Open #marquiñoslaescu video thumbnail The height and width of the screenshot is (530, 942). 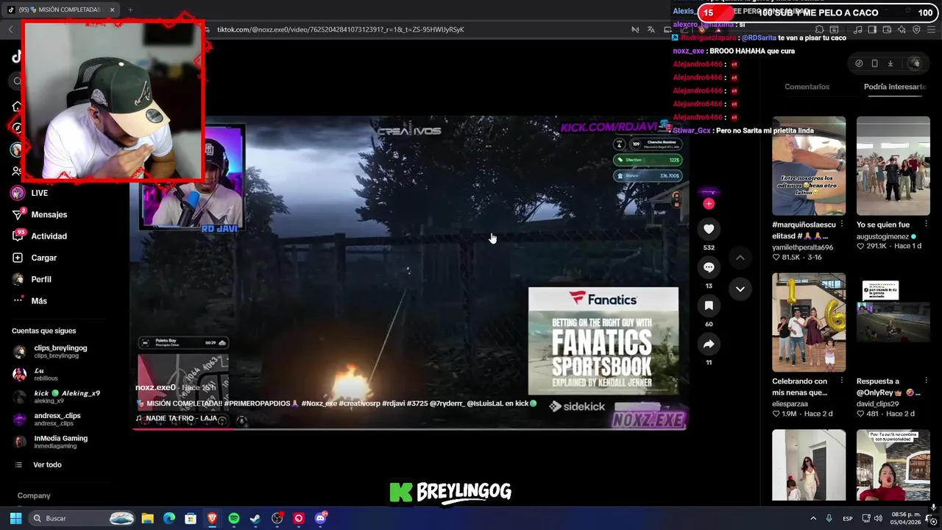pyautogui.click(x=809, y=166)
